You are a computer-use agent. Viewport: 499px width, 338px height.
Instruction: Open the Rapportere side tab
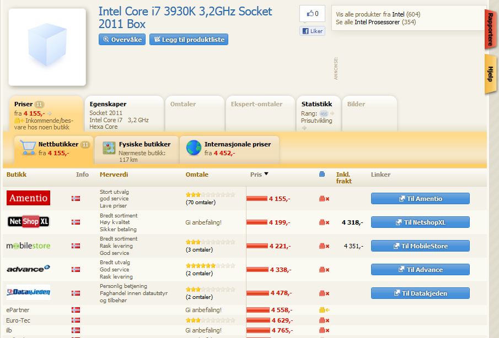[490, 29]
